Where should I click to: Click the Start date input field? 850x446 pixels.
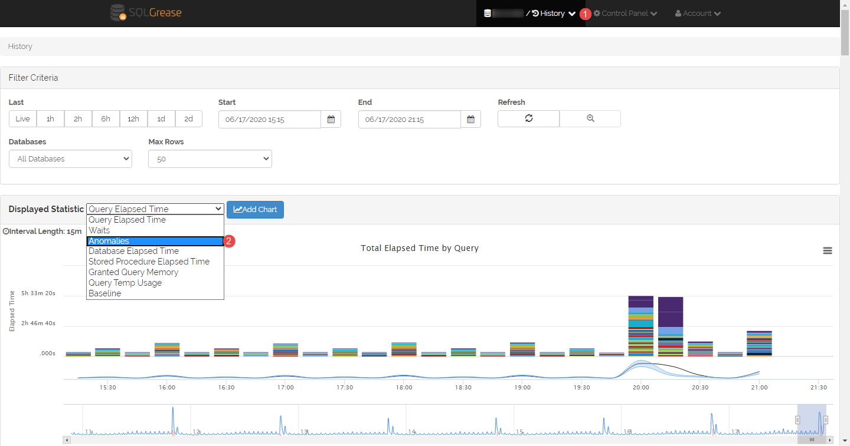[x=270, y=120]
